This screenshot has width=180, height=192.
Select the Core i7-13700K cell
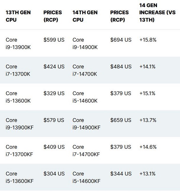tap(18, 70)
